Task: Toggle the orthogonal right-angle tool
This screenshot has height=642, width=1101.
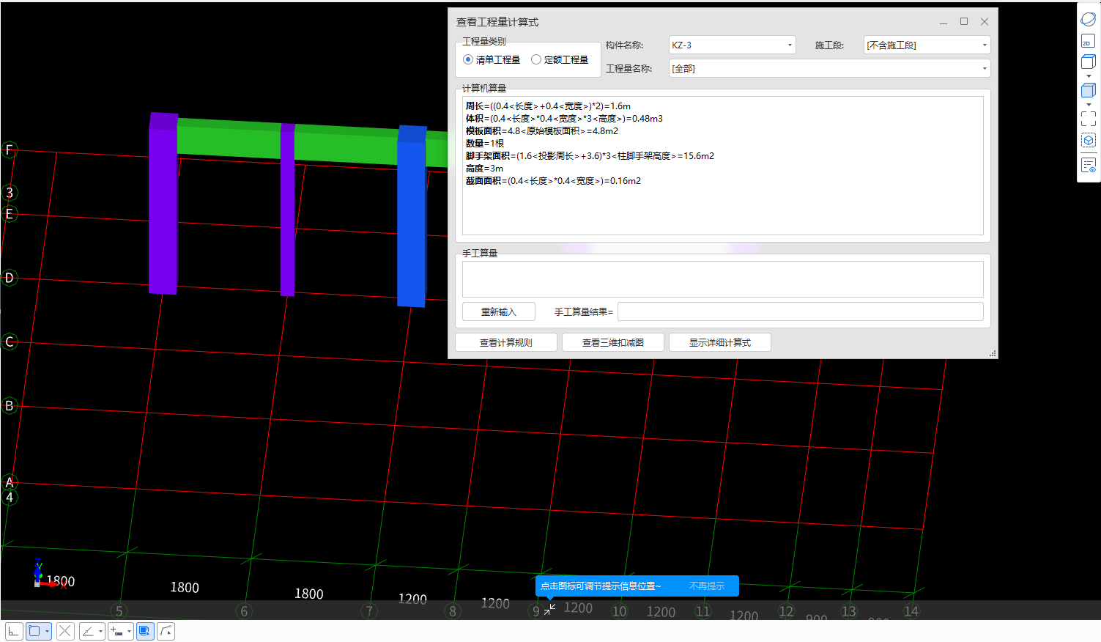Action: click(x=14, y=631)
